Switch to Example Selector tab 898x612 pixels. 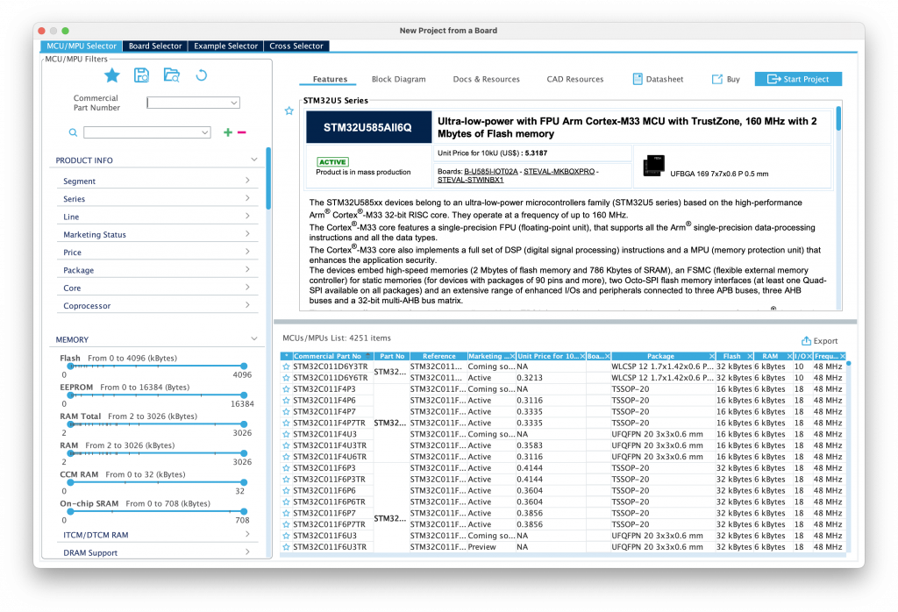(x=225, y=46)
